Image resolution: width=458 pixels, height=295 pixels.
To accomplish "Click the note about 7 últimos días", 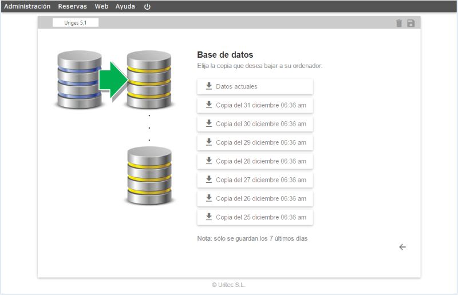I will coord(252,238).
